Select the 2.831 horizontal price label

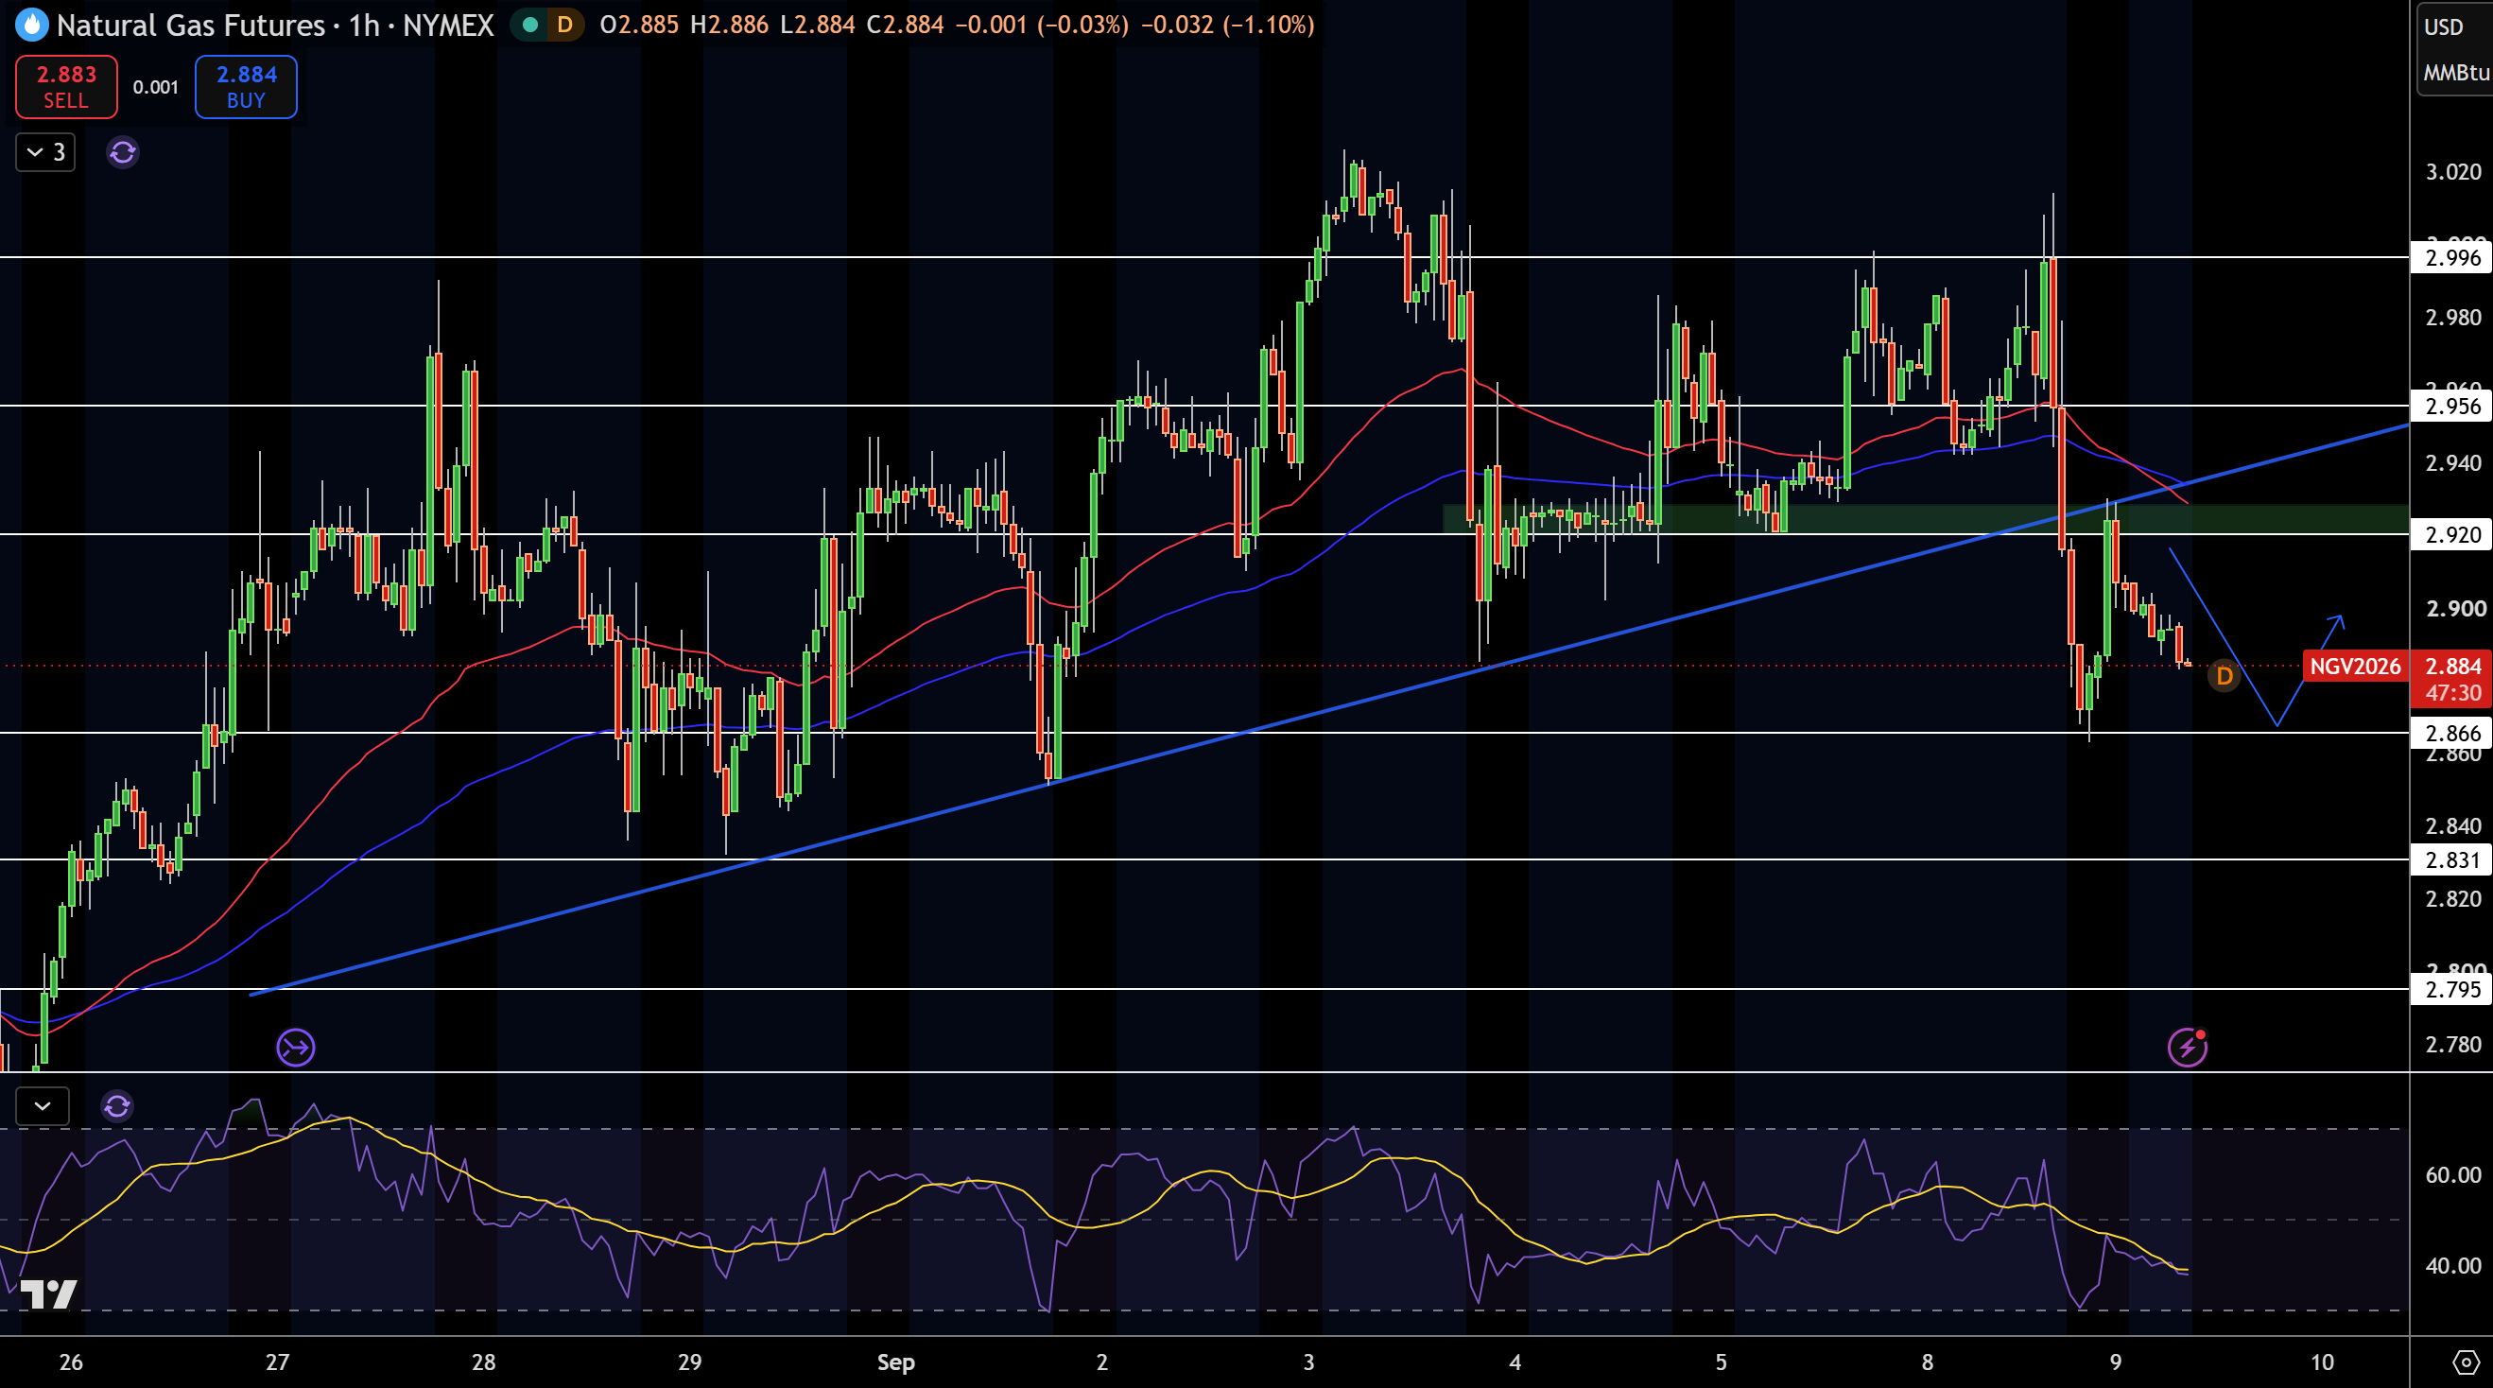coord(2450,859)
